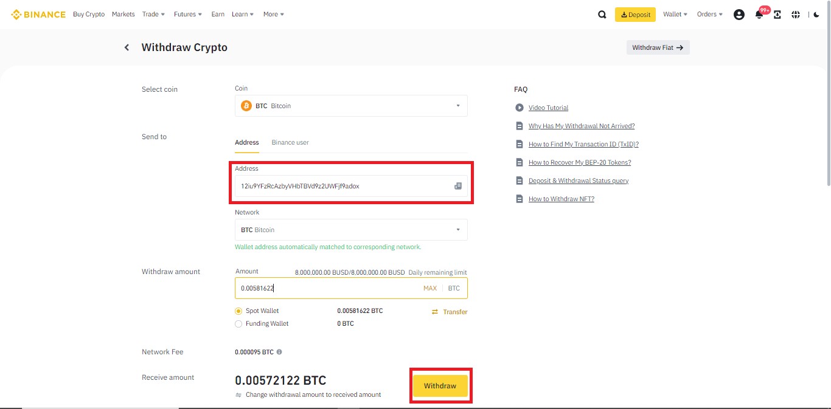Click document icon beside Withdrawal Not Arrived
831x409 pixels.
520,126
